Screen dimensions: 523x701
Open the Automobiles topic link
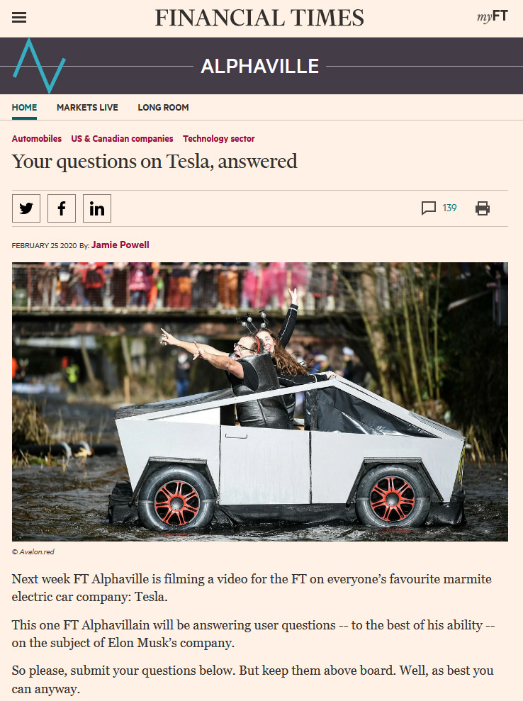click(x=37, y=139)
